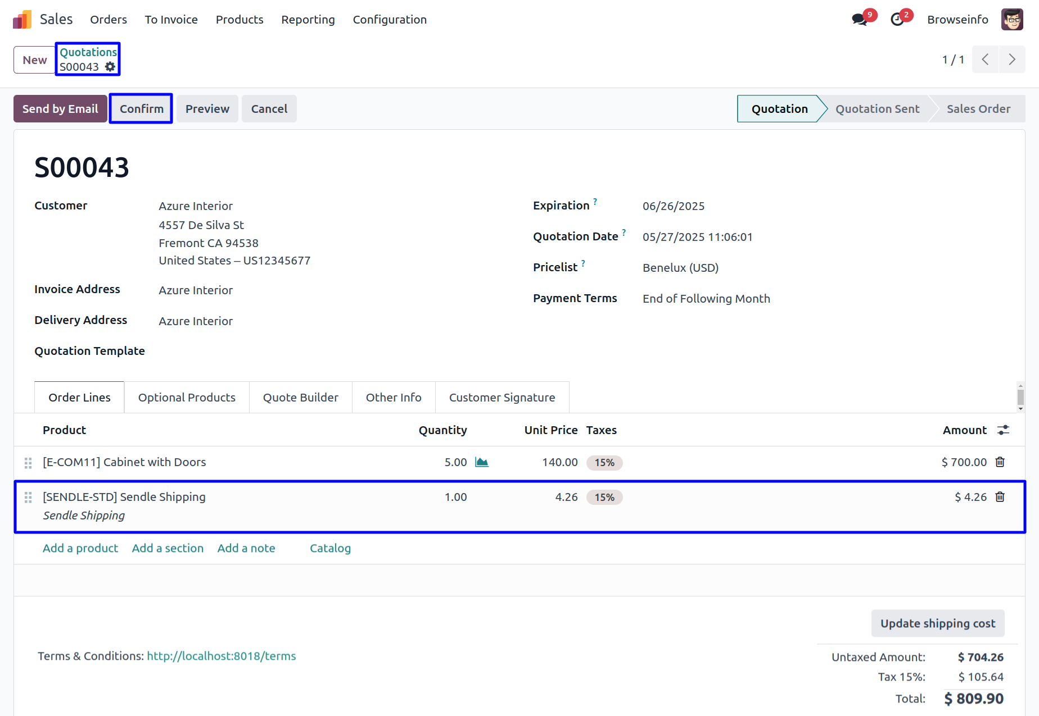Open the activities clock icon
The width and height of the screenshot is (1039, 716).
click(897, 20)
